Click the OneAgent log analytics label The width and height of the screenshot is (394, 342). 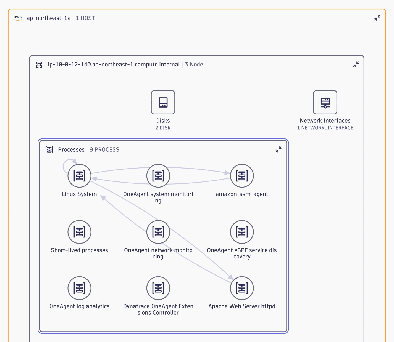[80, 306]
